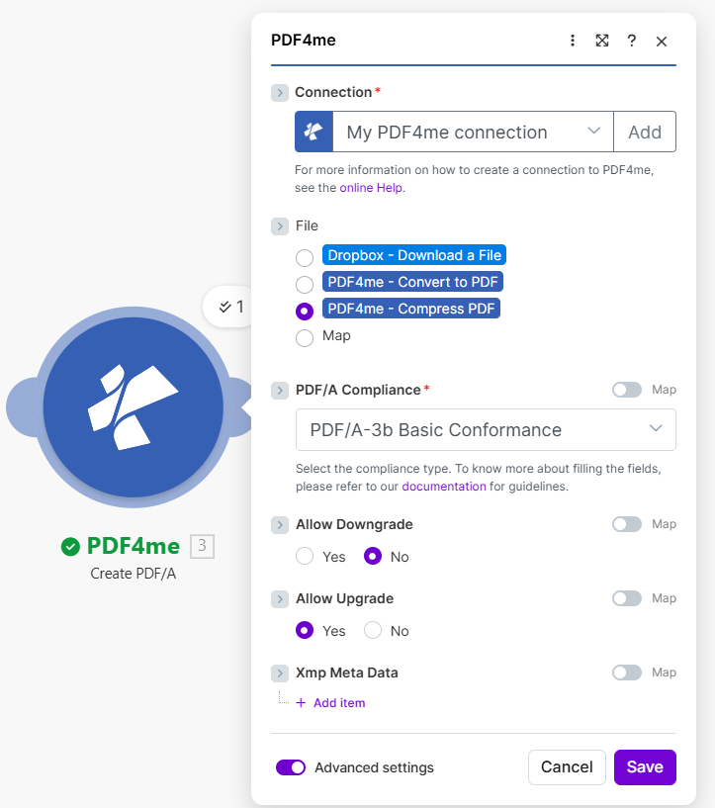Click the PDF4me panel title

304,41
